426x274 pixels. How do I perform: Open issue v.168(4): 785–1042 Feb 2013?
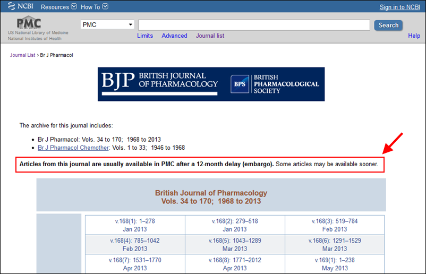[135, 244]
